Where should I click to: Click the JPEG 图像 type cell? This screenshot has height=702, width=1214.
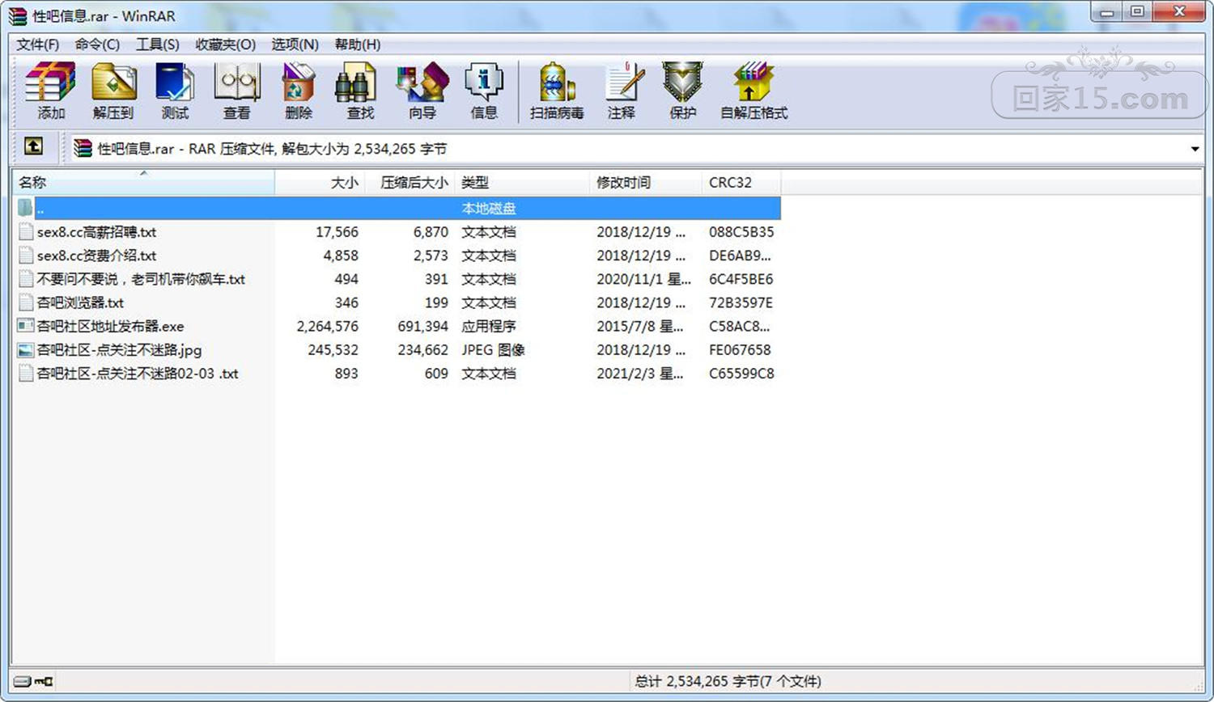(493, 349)
